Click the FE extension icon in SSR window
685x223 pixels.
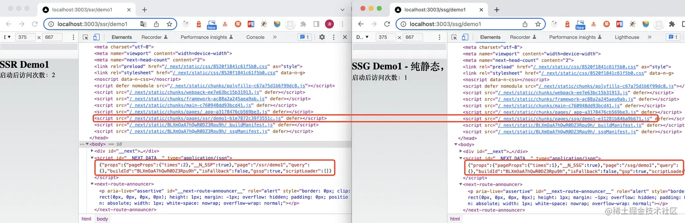(251, 24)
